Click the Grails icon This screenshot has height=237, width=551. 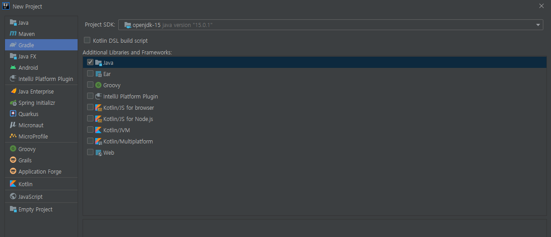(x=13, y=160)
